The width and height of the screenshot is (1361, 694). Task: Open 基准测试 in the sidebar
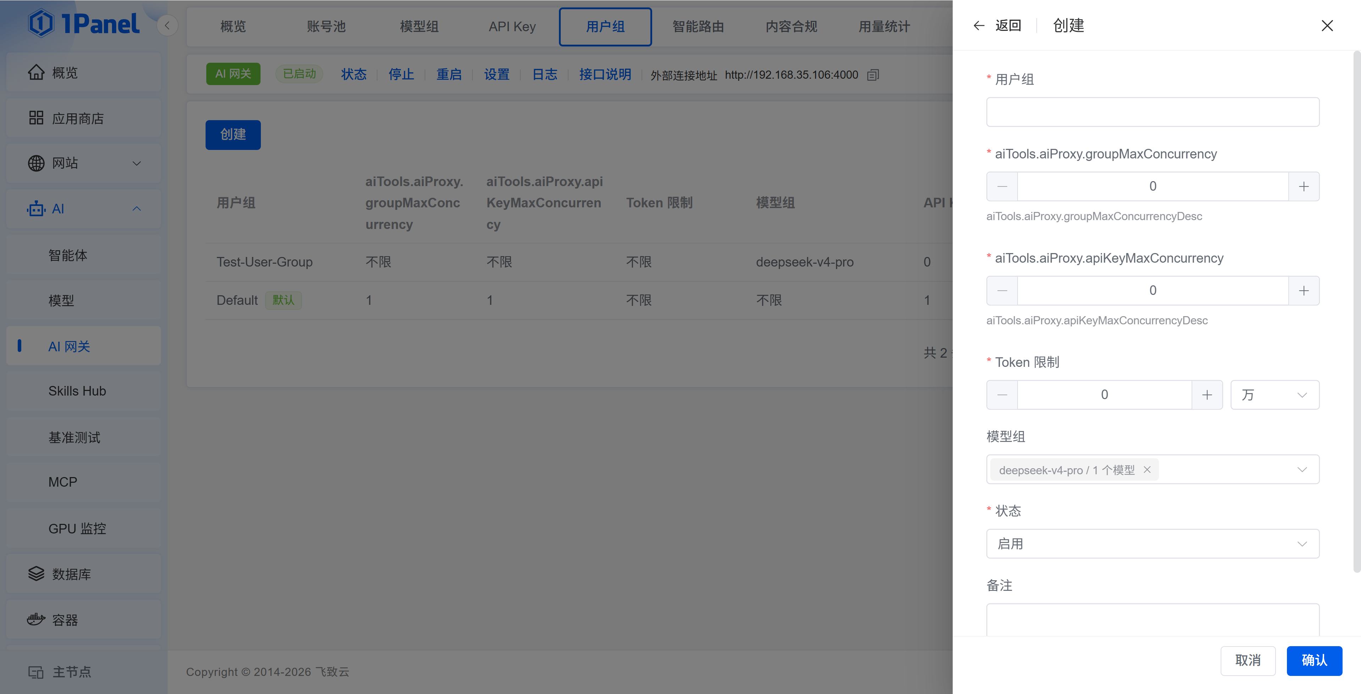click(x=84, y=437)
